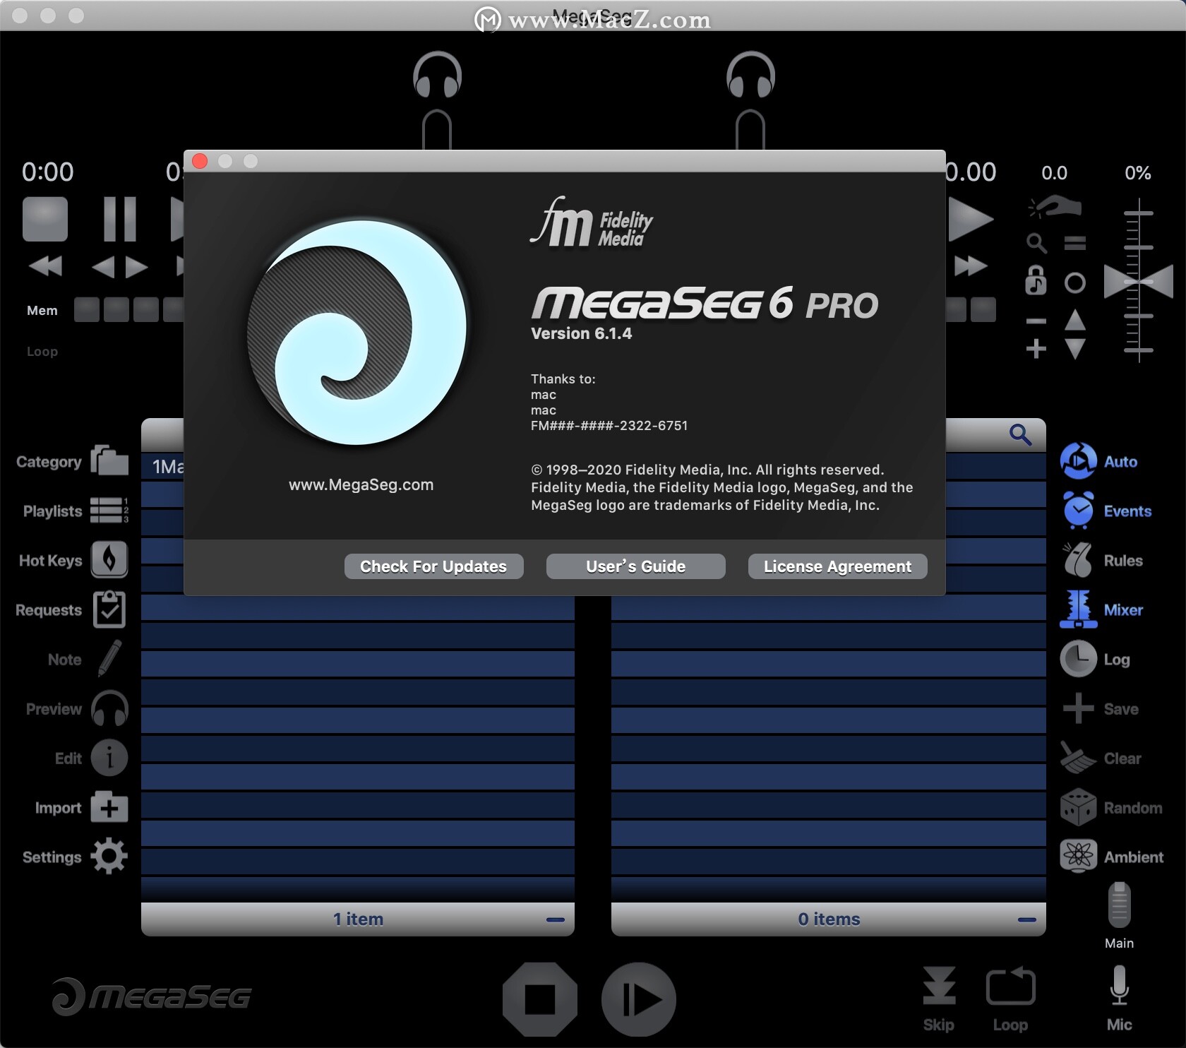
Task: Click the equals bars icon
Action: [x=1075, y=244]
